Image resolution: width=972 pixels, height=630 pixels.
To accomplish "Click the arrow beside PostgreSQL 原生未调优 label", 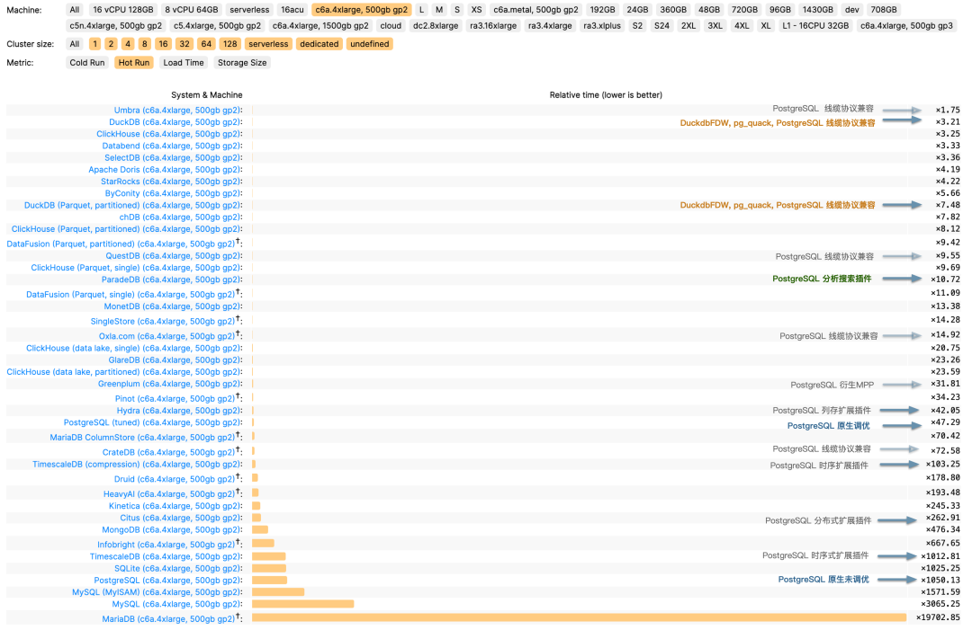I will point(903,579).
